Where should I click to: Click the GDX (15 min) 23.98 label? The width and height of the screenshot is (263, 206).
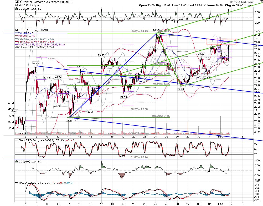click(33, 30)
